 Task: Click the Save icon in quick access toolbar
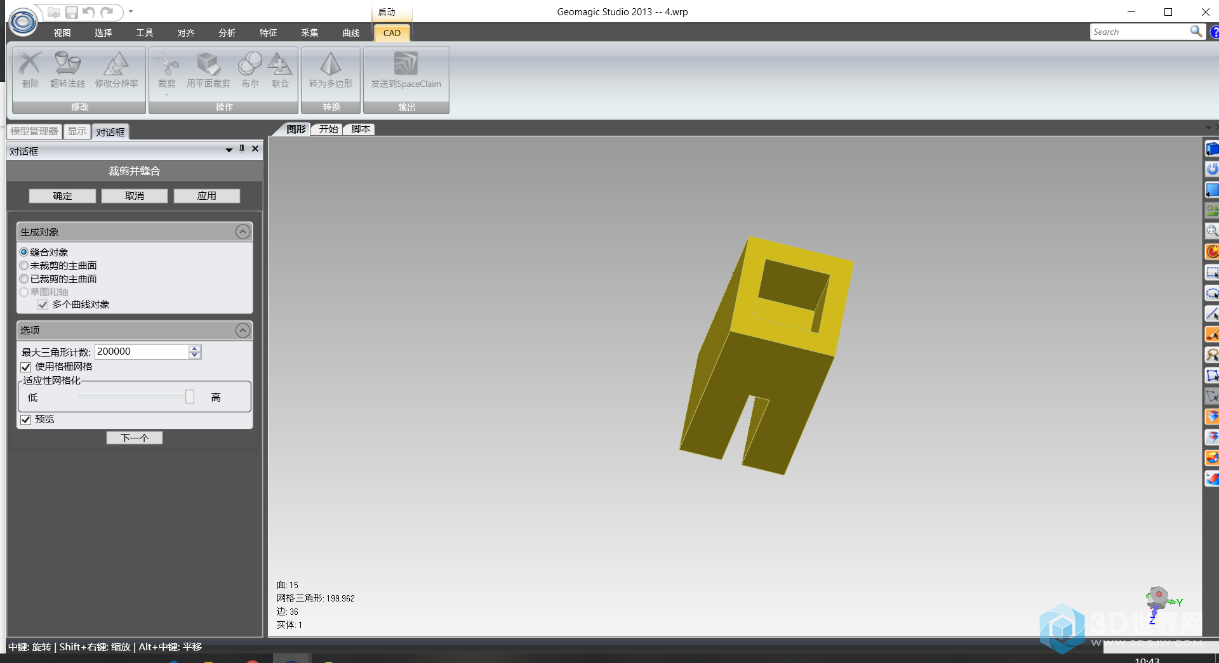pyautogui.click(x=72, y=12)
